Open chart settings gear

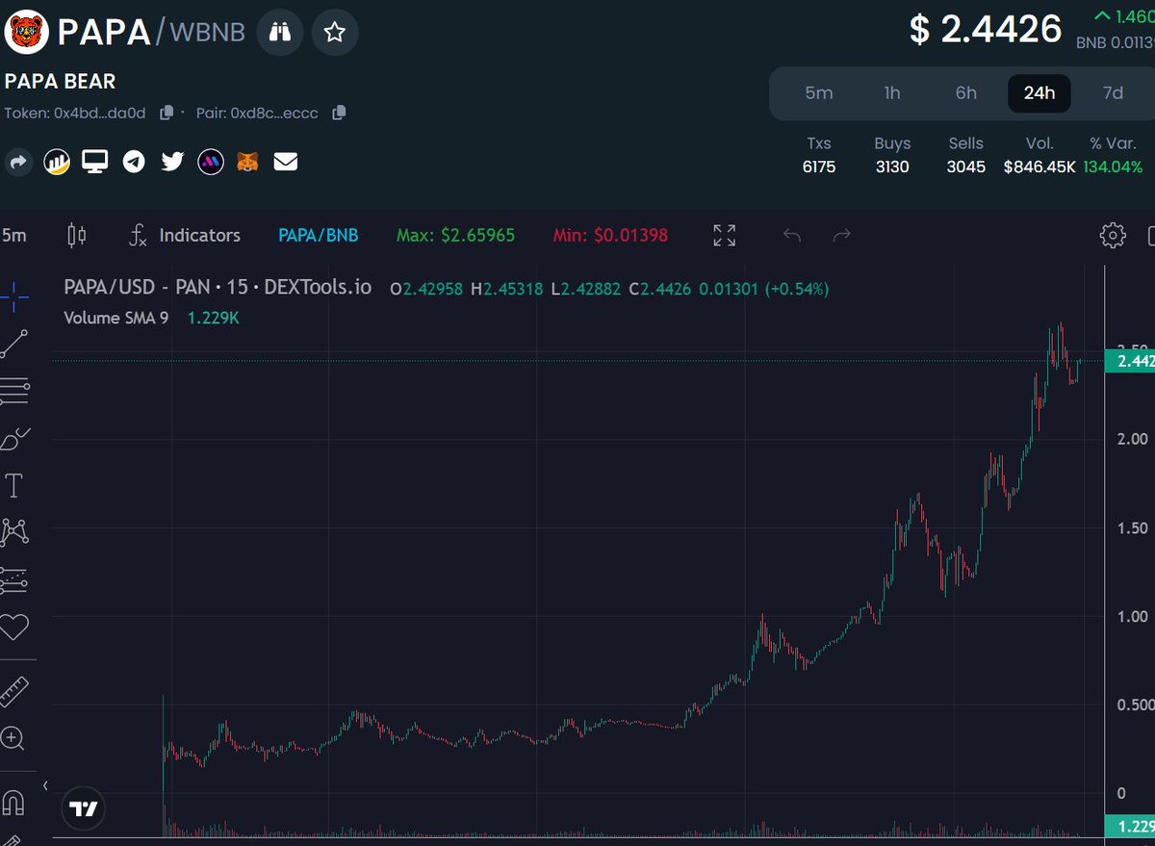click(x=1113, y=235)
